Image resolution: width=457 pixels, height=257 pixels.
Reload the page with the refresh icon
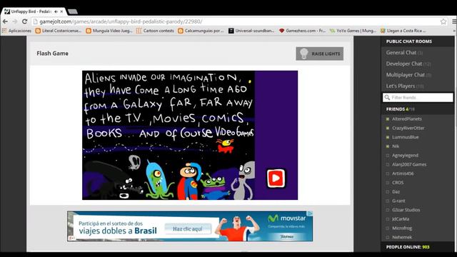tap(24, 21)
